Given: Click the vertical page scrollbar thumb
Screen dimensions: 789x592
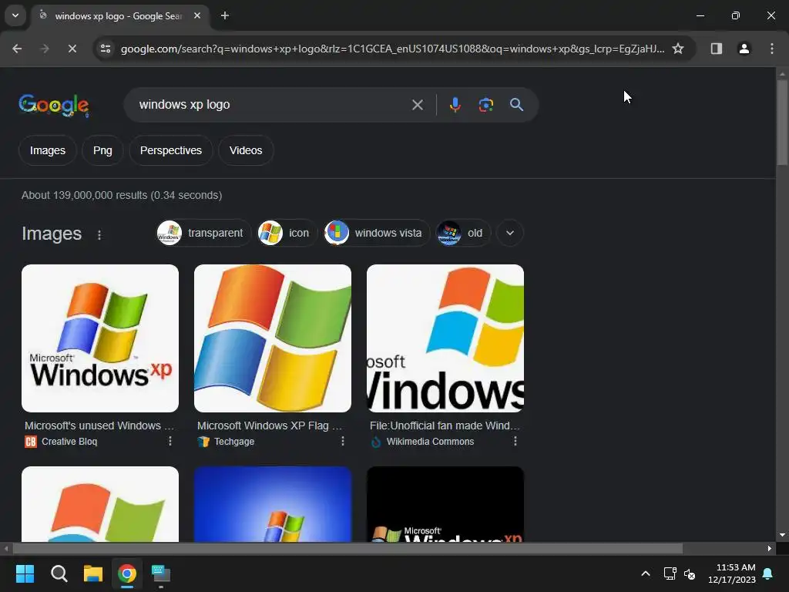Looking at the screenshot, I should (x=782, y=122).
